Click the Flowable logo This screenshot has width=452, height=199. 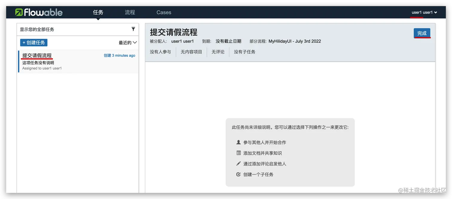[x=39, y=12]
